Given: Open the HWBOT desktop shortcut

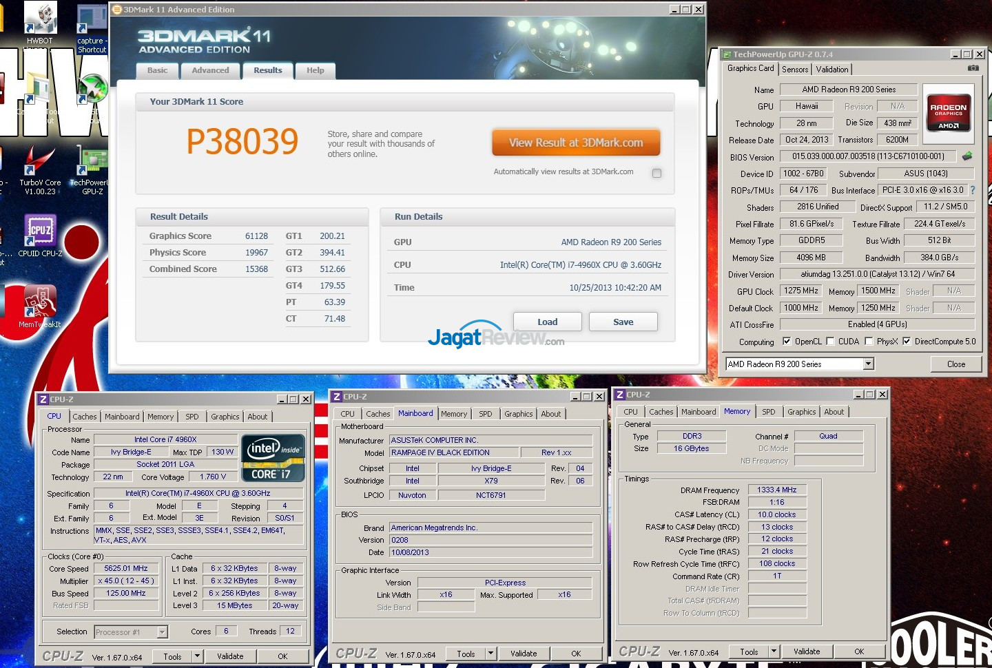Looking at the screenshot, I should pos(40,19).
